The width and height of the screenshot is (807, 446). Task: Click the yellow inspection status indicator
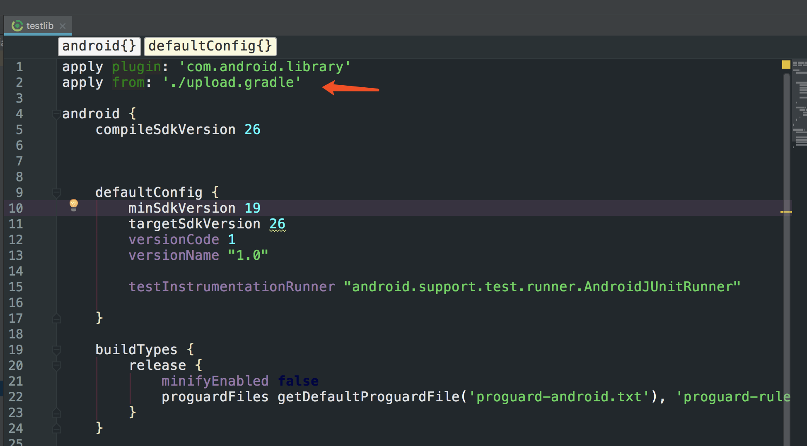pos(786,65)
